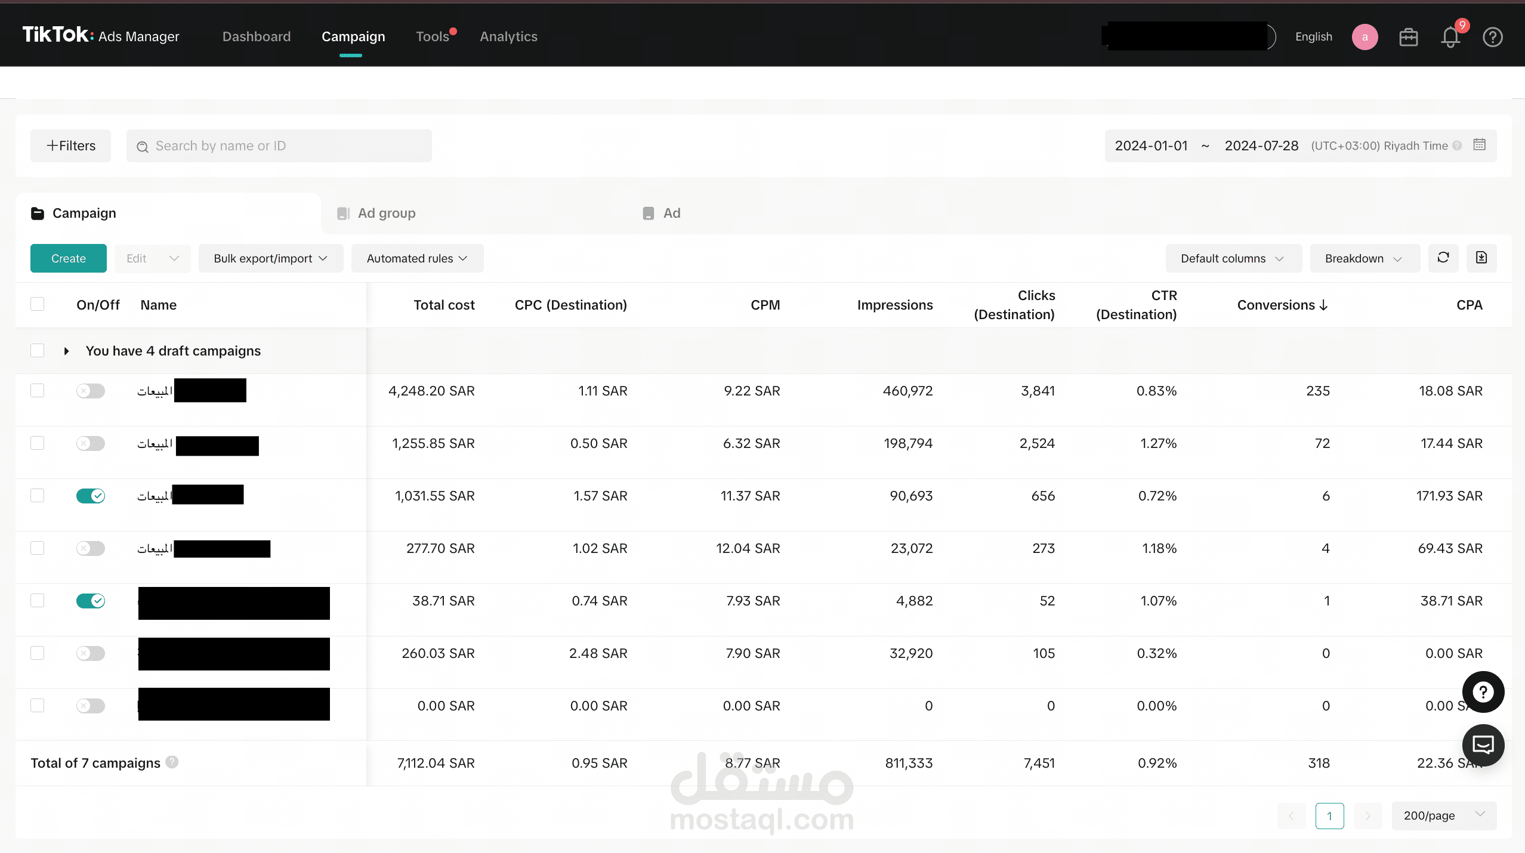Expand the 4 draft campaigns row
The image size is (1525, 853).
click(67, 351)
